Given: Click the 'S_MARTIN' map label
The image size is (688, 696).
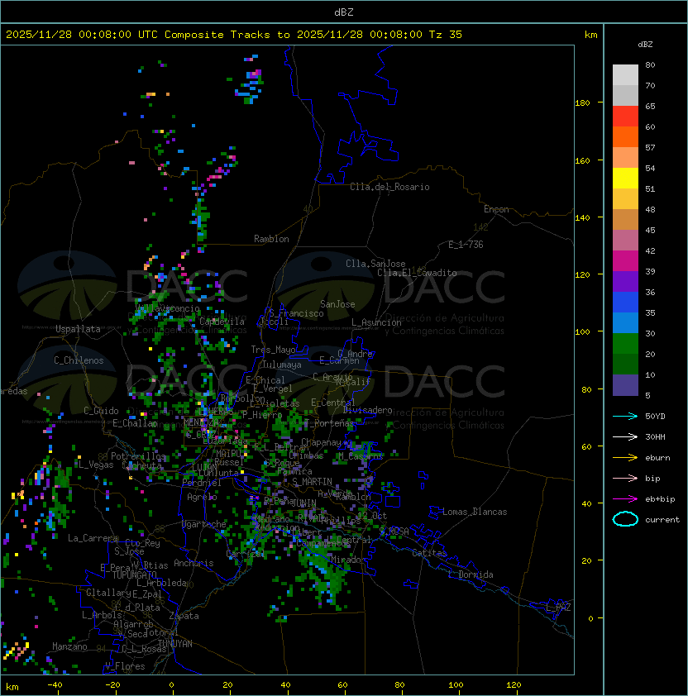Looking at the screenshot, I should pyautogui.click(x=312, y=482).
